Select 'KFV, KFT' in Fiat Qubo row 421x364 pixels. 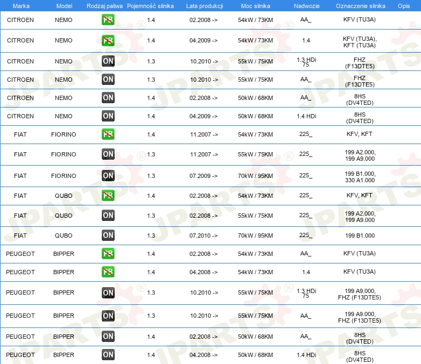click(x=359, y=195)
